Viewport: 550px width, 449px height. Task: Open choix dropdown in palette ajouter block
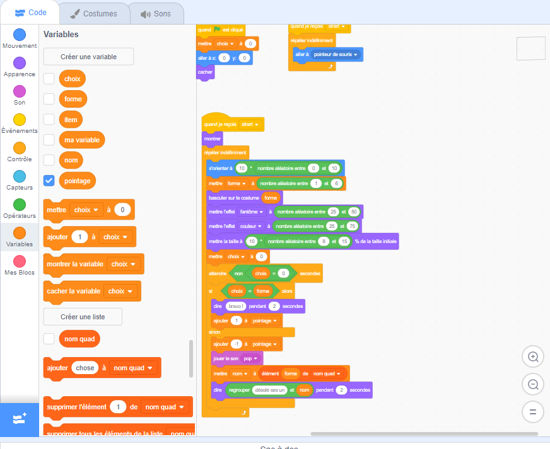tap(115, 237)
